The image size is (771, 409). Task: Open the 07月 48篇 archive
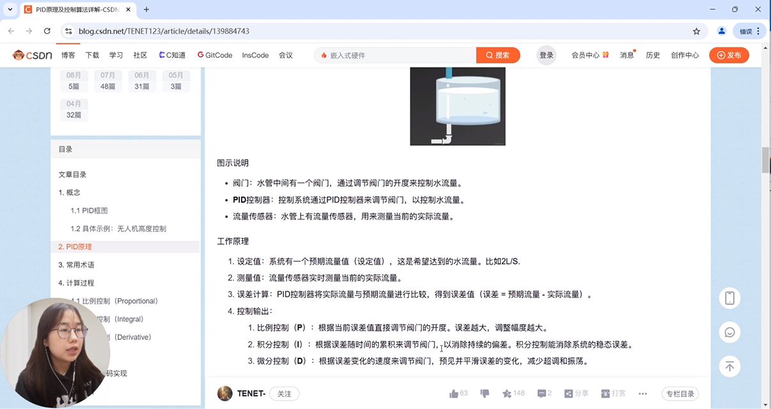pos(108,81)
